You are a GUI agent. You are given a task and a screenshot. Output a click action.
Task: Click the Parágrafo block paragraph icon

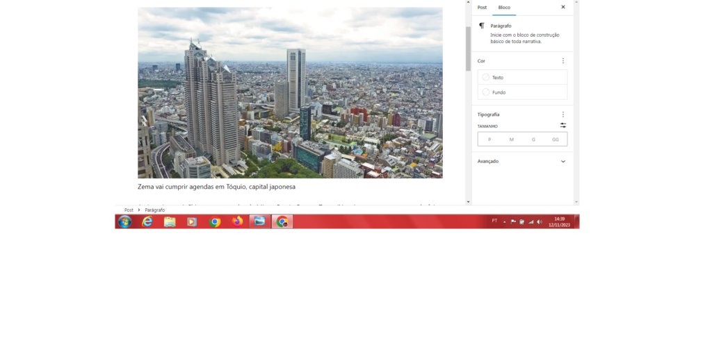tap(482, 26)
